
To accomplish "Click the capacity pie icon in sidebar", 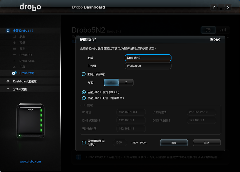I will [x=15, y=43].
